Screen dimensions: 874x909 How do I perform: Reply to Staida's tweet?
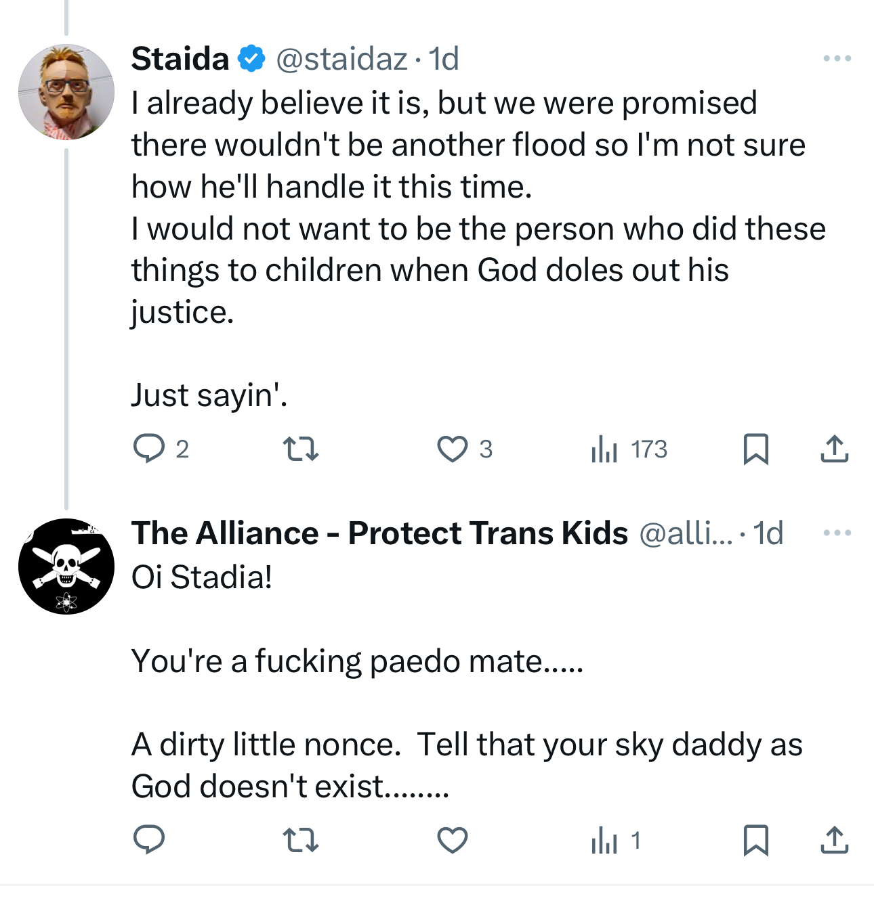[149, 449]
